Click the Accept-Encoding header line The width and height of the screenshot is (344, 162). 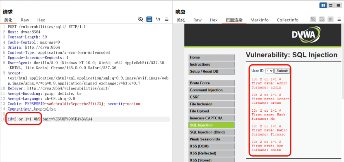click(x=45, y=94)
